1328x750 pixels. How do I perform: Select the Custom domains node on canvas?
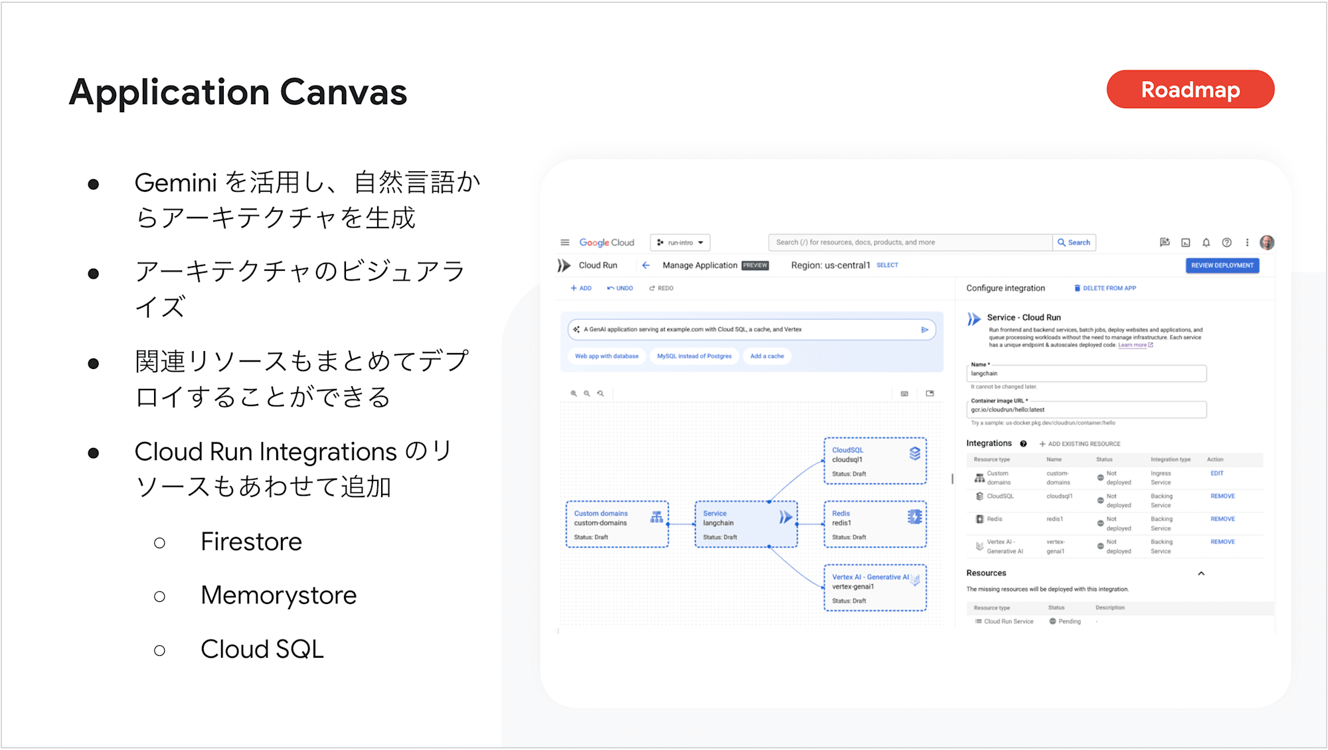click(617, 524)
